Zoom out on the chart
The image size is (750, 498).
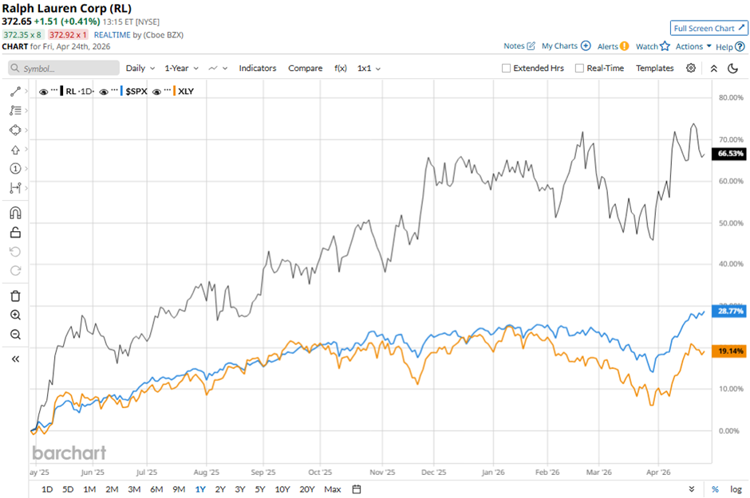click(15, 334)
